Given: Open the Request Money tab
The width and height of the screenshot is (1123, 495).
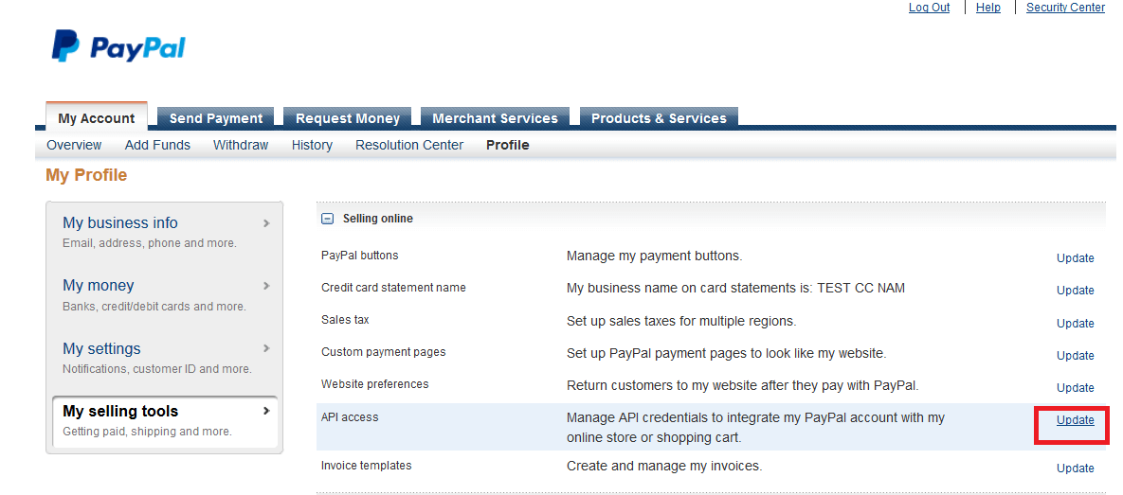Looking at the screenshot, I should coord(348,118).
